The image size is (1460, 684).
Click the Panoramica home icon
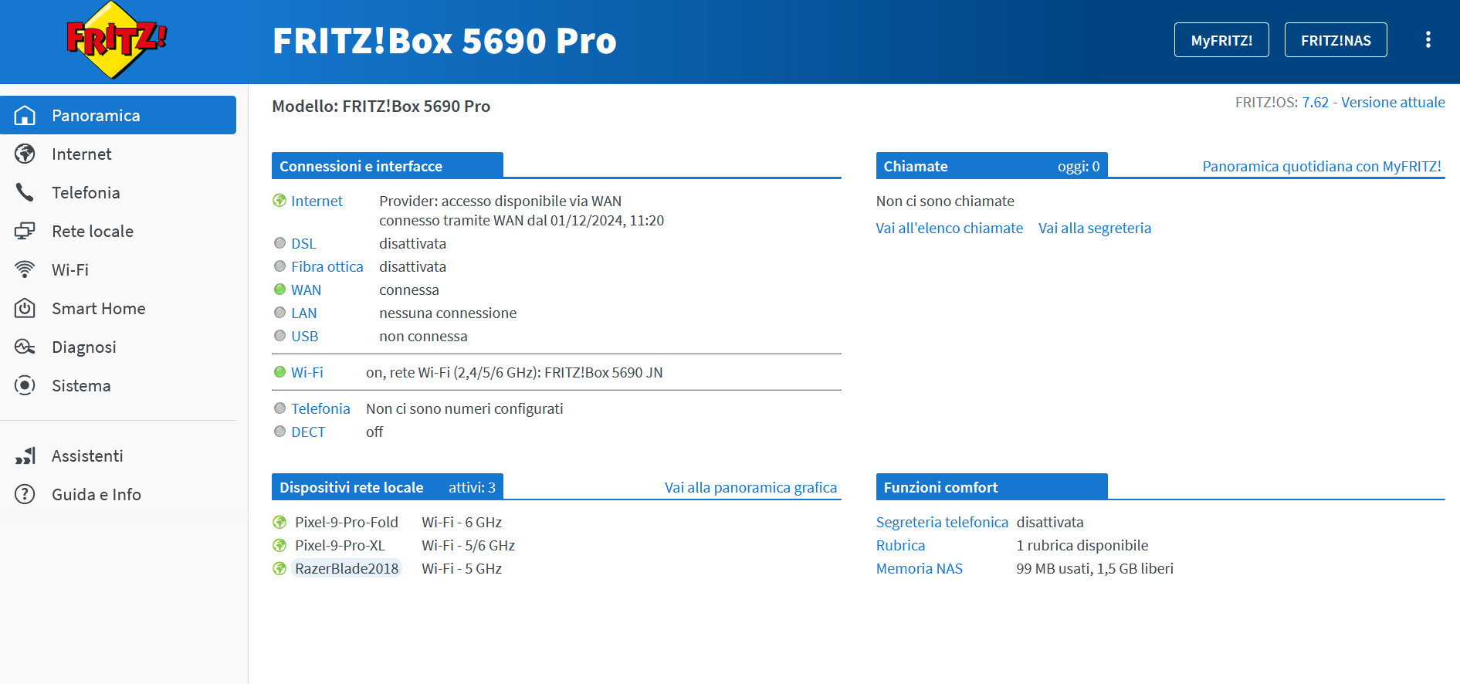[25, 115]
